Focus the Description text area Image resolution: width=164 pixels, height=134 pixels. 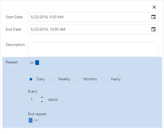[93, 49]
